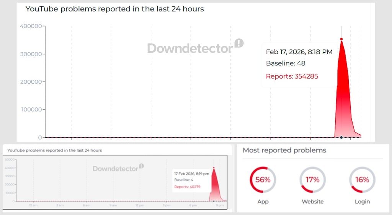Click the 300000 y-axis label
This screenshot has height=215, width=392.
(31, 54)
